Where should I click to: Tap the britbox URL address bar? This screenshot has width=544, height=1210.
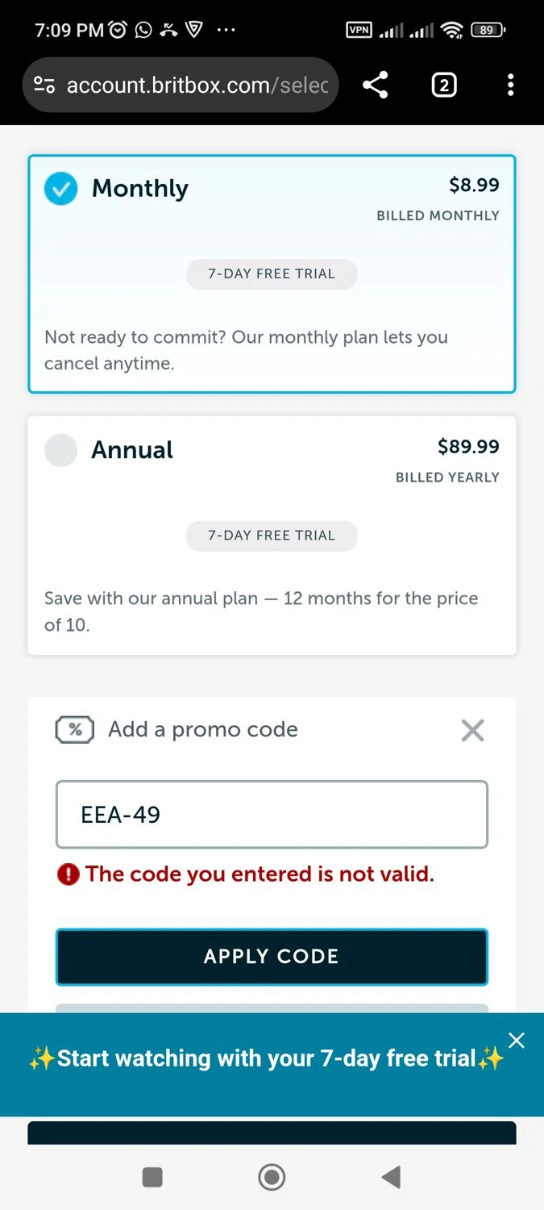coord(197,85)
